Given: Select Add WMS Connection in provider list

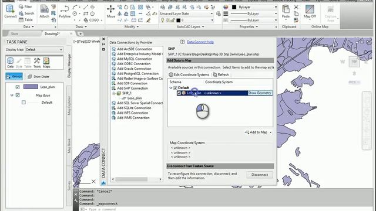Looking at the screenshot, I should coord(130,118).
